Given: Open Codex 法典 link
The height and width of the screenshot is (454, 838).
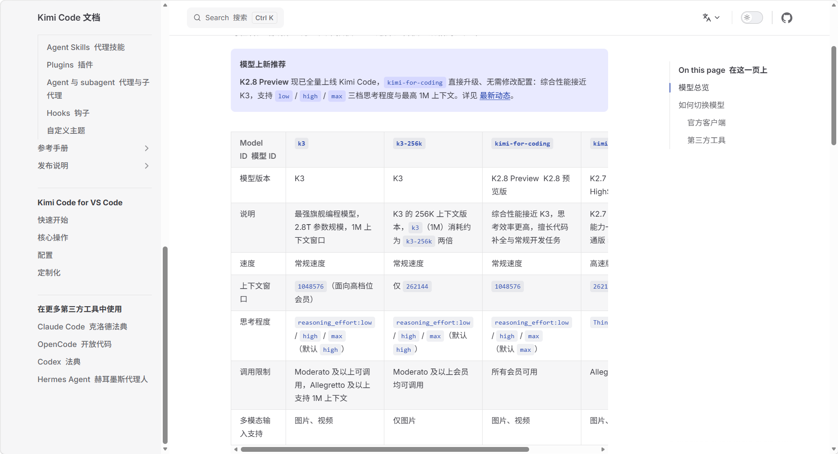Looking at the screenshot, I should (x=59, y=362).
